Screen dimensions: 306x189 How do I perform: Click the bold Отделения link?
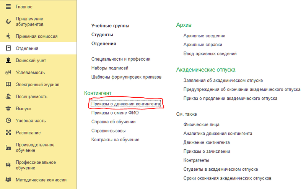click(104, 44)
